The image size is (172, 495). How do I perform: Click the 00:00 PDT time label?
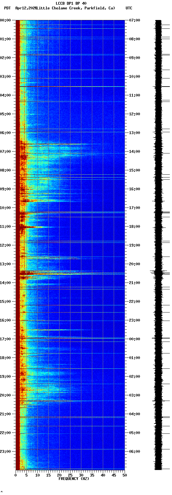[6, 20]
